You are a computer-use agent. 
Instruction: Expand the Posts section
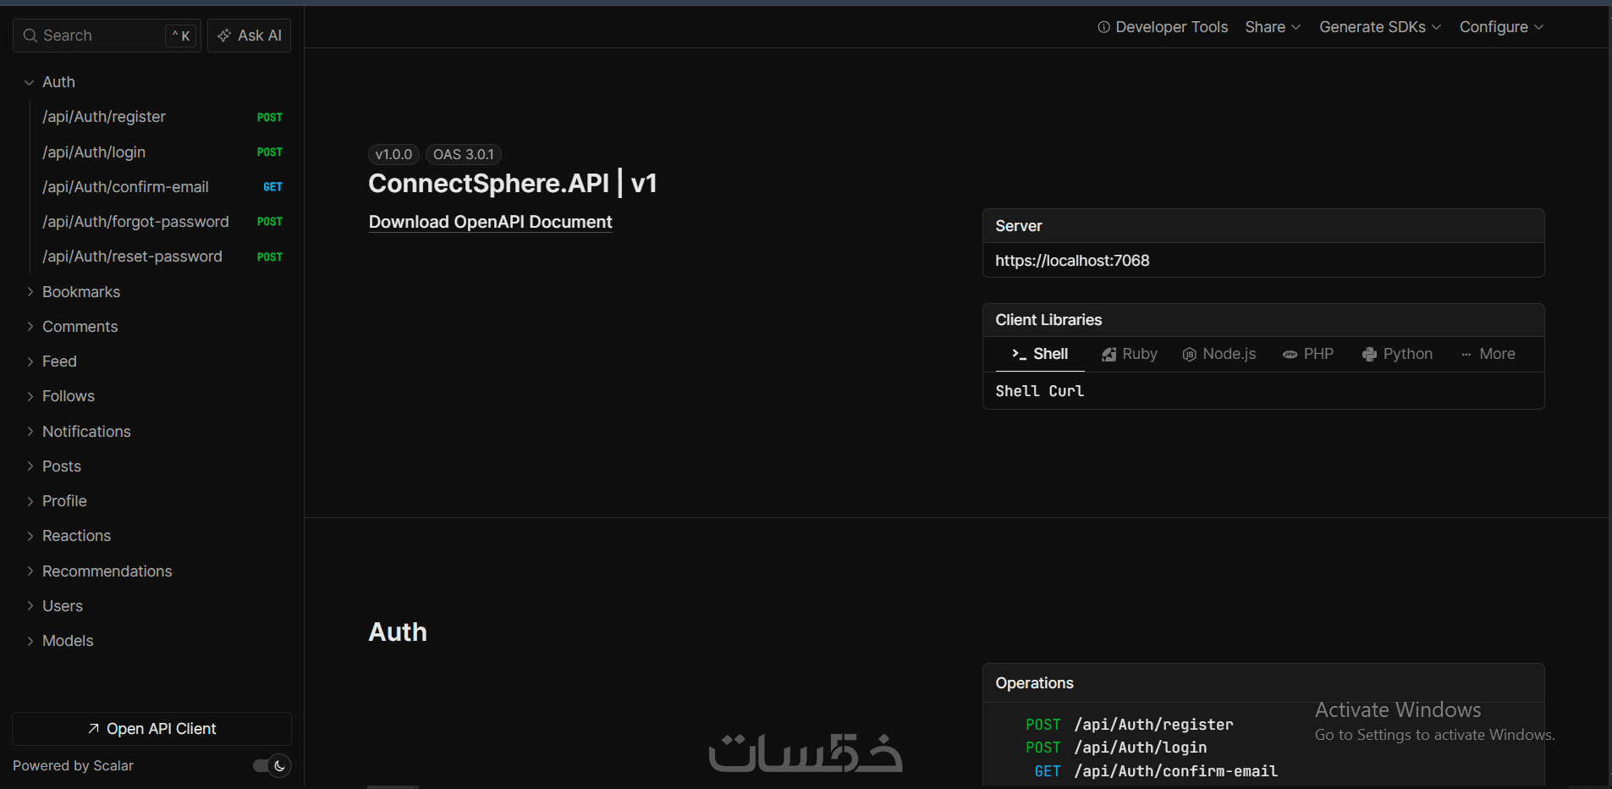30,466
